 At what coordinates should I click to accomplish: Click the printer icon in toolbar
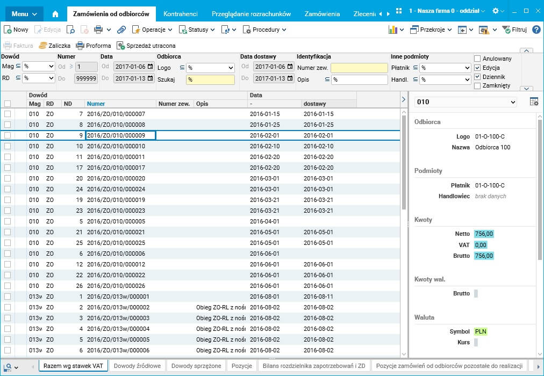pos(98,30)
